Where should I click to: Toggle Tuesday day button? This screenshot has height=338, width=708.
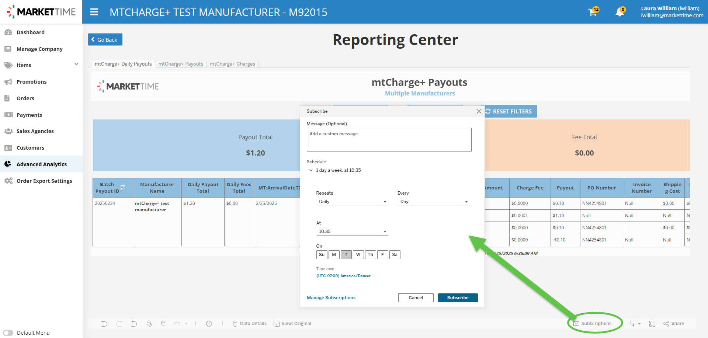point(346,255)
